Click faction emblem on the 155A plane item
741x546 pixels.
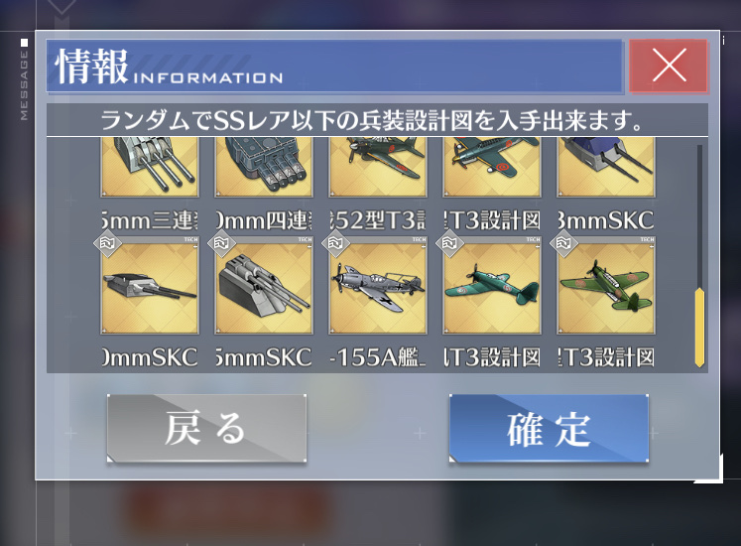[335, 243]
